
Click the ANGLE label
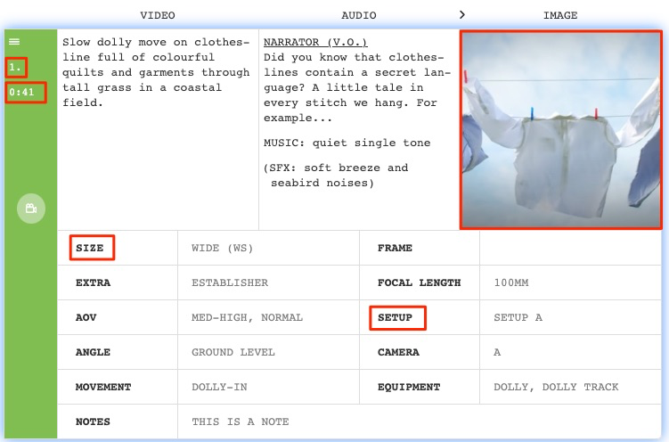[93, 352]
